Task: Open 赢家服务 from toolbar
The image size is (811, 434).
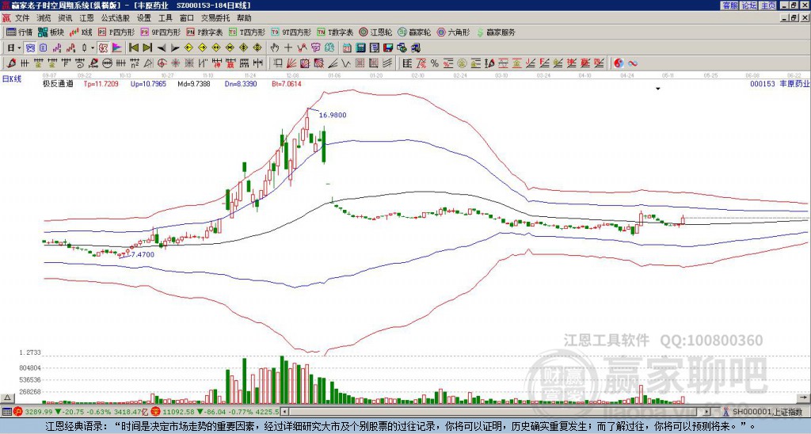Action: pos(496,32)
